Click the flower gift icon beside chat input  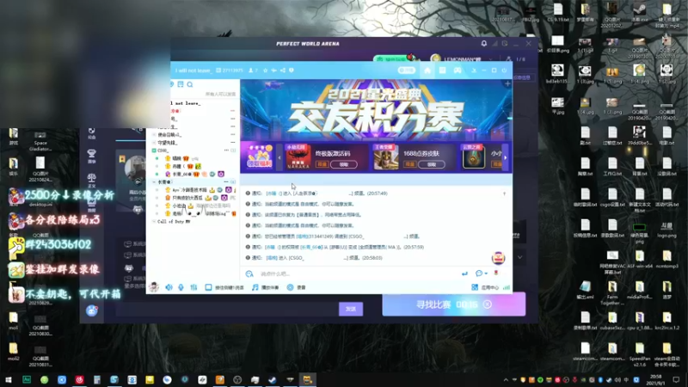[496, 273]
